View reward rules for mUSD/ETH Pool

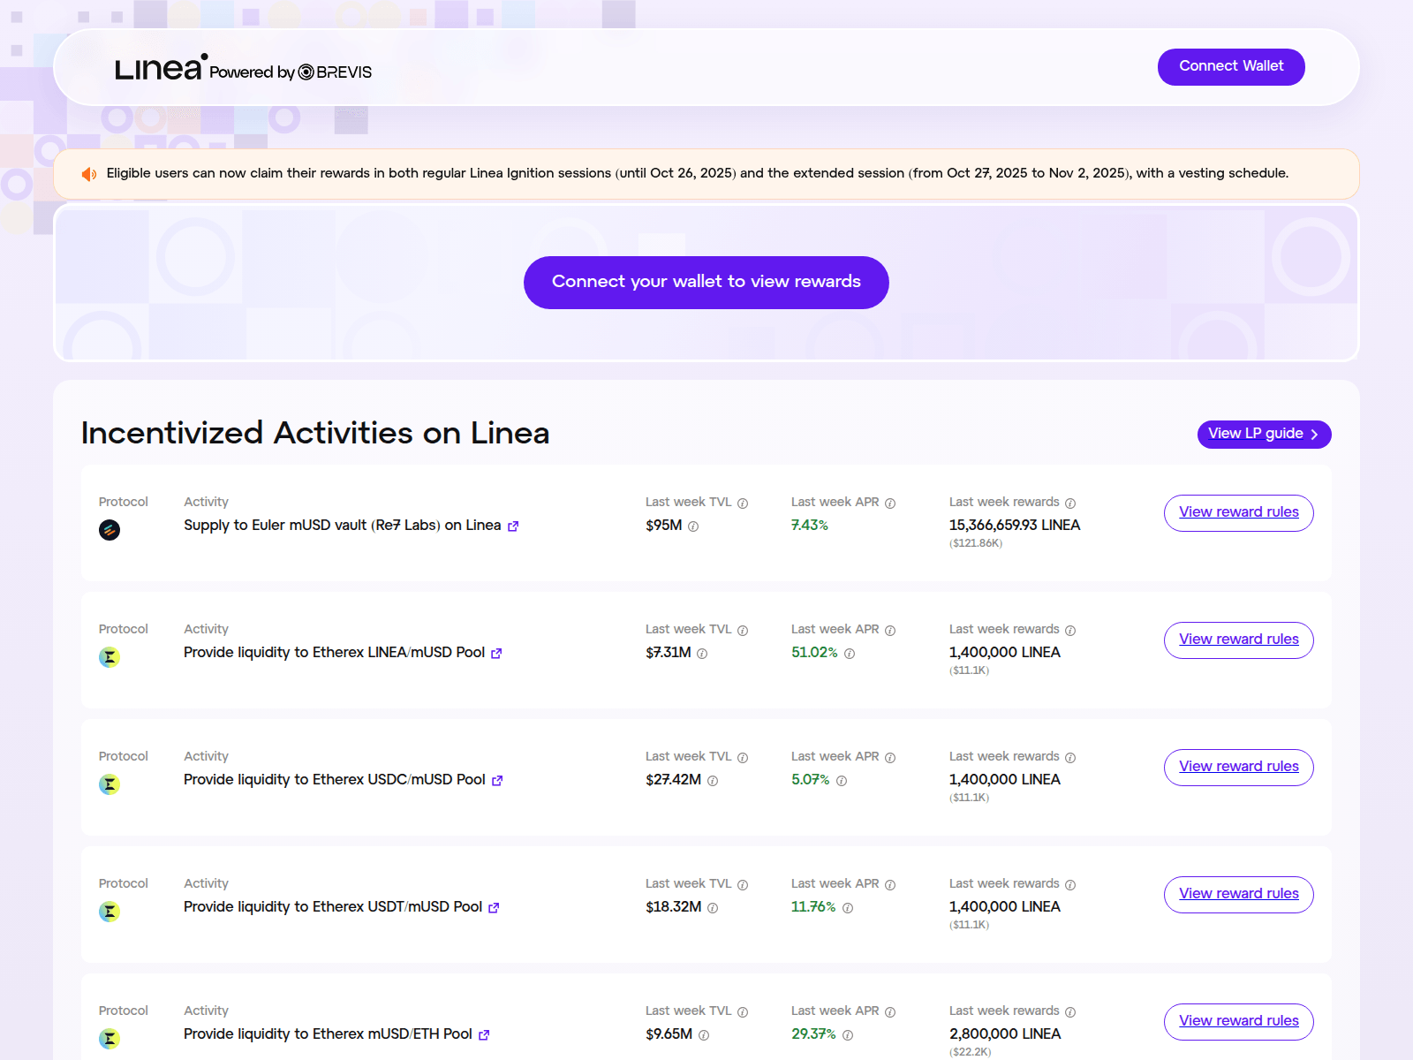click(x=1238, y=1022)
